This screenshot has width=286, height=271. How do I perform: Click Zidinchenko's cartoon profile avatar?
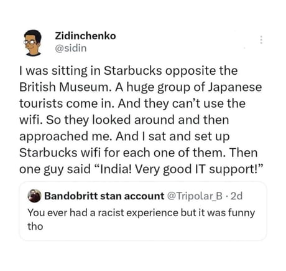(33, 43)
